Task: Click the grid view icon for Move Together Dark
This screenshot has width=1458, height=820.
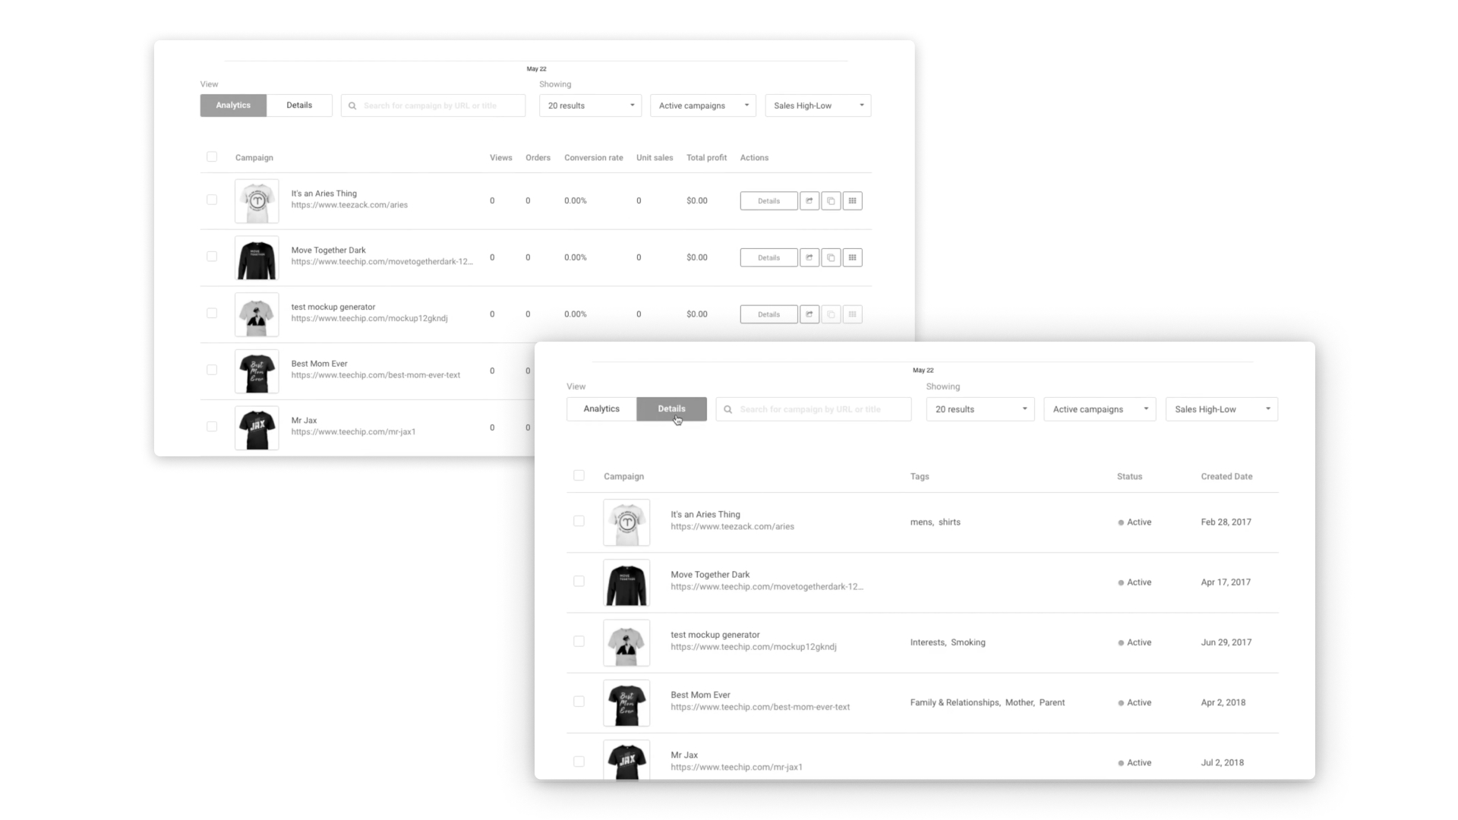Action: (852, 257)
